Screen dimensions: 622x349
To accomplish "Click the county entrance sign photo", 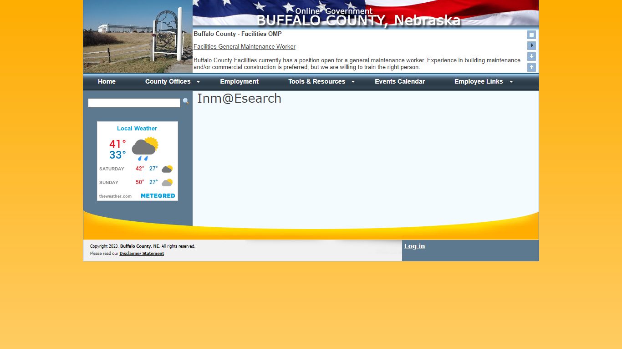I will click(138, 36).
